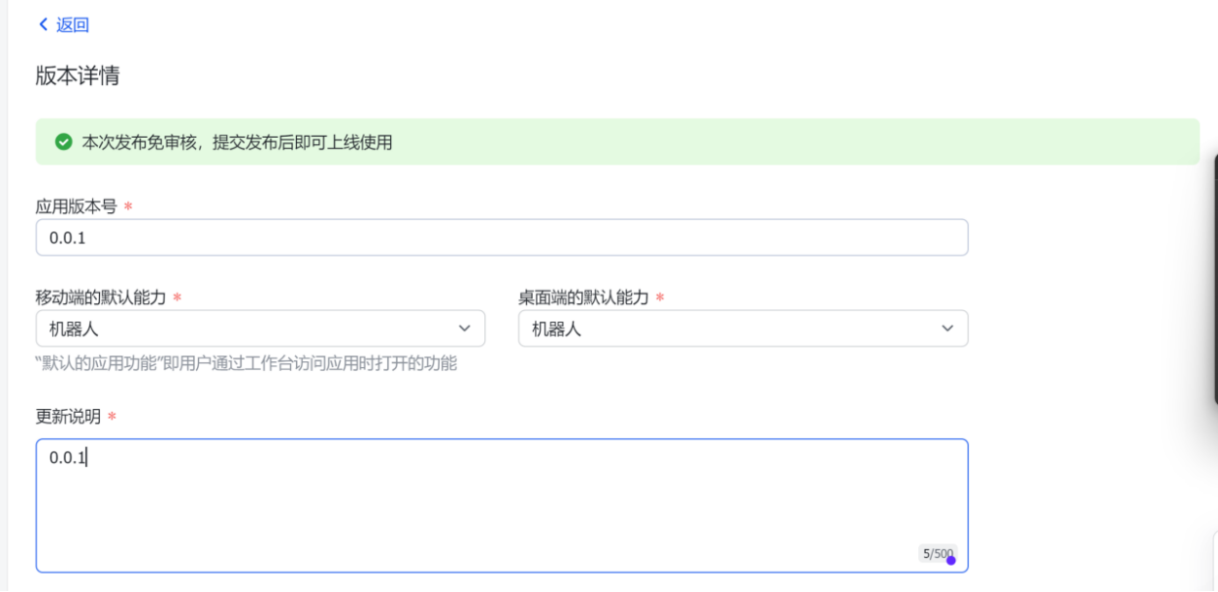This screenshot has height=592, width=1218.
Task: Click the back chevron arrow icon
Action: coord(43,24)
